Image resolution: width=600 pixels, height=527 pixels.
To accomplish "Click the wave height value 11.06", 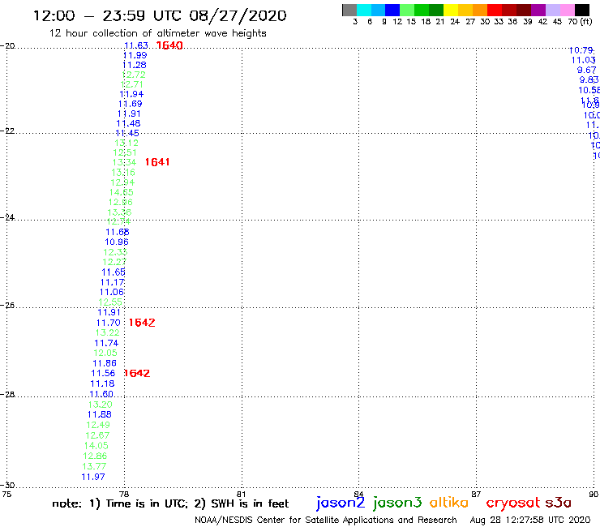I will point(112,293).
